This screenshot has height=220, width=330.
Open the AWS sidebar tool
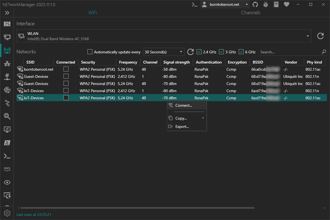[x=7, y=169]
